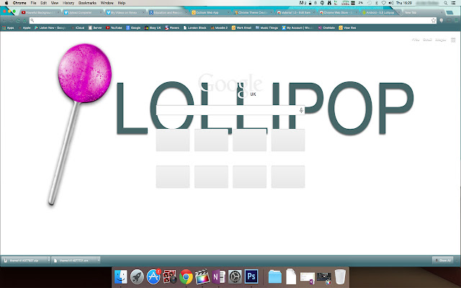Open the first downloaded theme file
Screen dimensions: 461x288
pos(22,260)
